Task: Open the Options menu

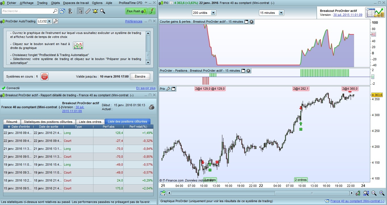Action: pyautogui.click(x=97, y=3)
